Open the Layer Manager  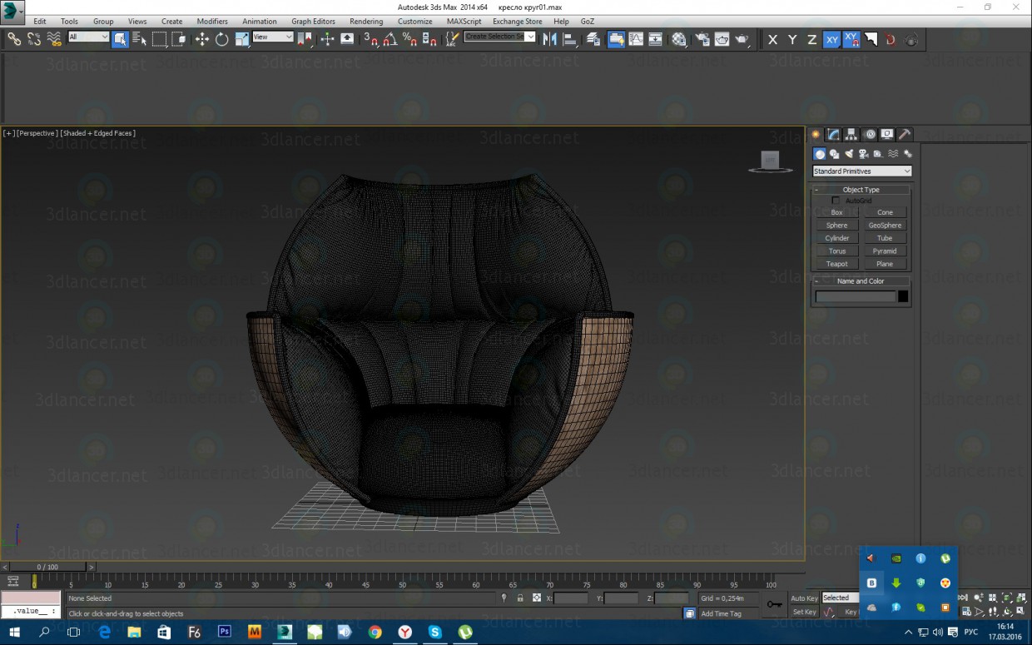click(593, 38)
